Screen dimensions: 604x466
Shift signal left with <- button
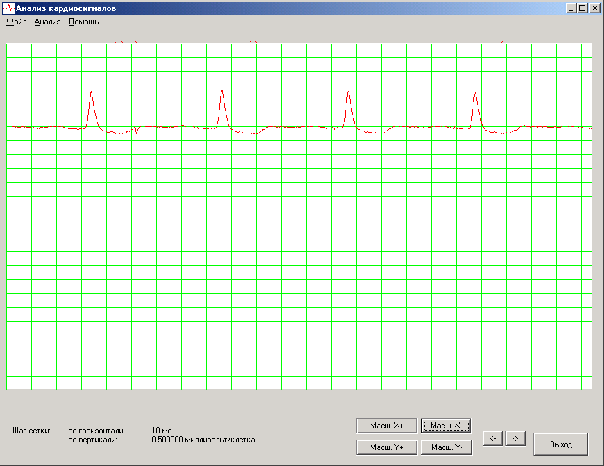(492, 439)
